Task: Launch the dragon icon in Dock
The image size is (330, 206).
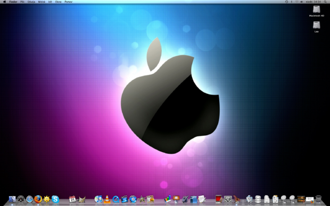Action: (x=237, y=199)
